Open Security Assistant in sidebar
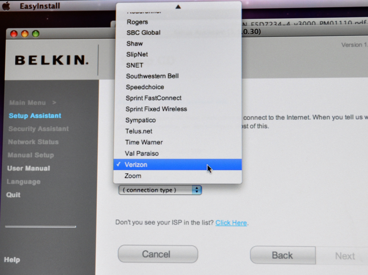This screenshot has height=275, width=368. pos(38,129)
